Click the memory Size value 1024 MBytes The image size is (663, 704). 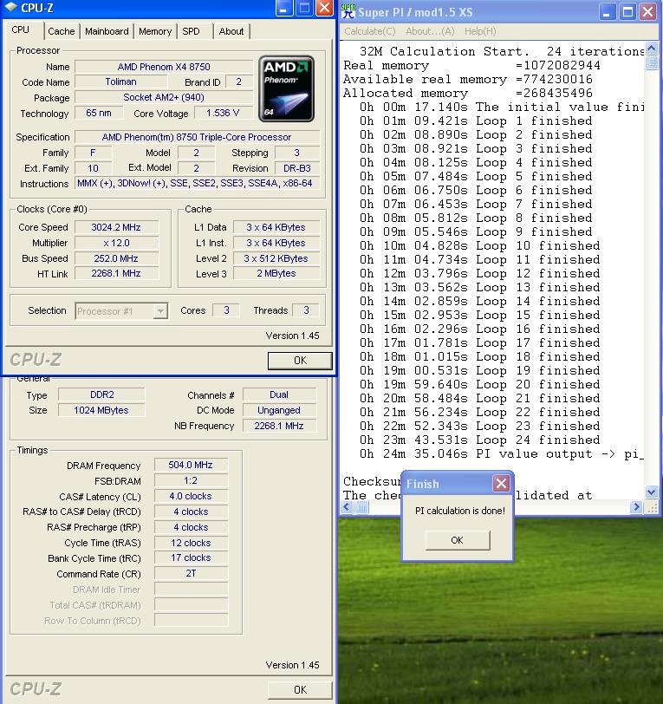(x=102, y=410)
